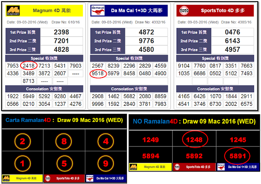Click the Magnum Draw No: 610/16 text
This screenshot has width=261, height=184.
pyautogui.click(x=66, y=22)
